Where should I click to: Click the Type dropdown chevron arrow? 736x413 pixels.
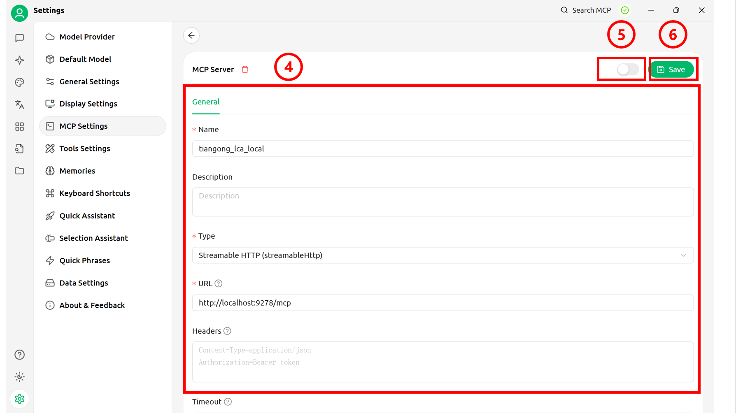(683, 255)
